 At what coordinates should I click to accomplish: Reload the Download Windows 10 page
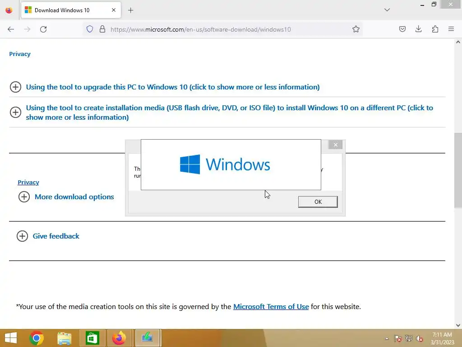tap(43, 29)
